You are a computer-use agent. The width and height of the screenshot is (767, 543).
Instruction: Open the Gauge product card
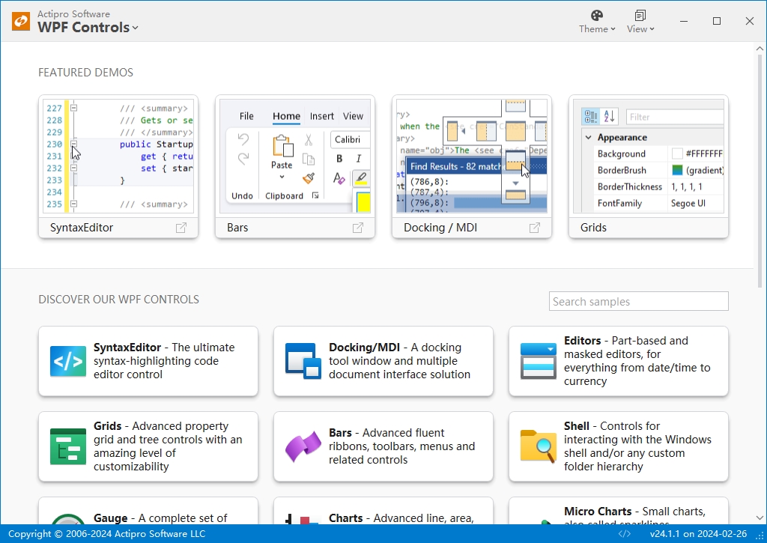(148, 511)
